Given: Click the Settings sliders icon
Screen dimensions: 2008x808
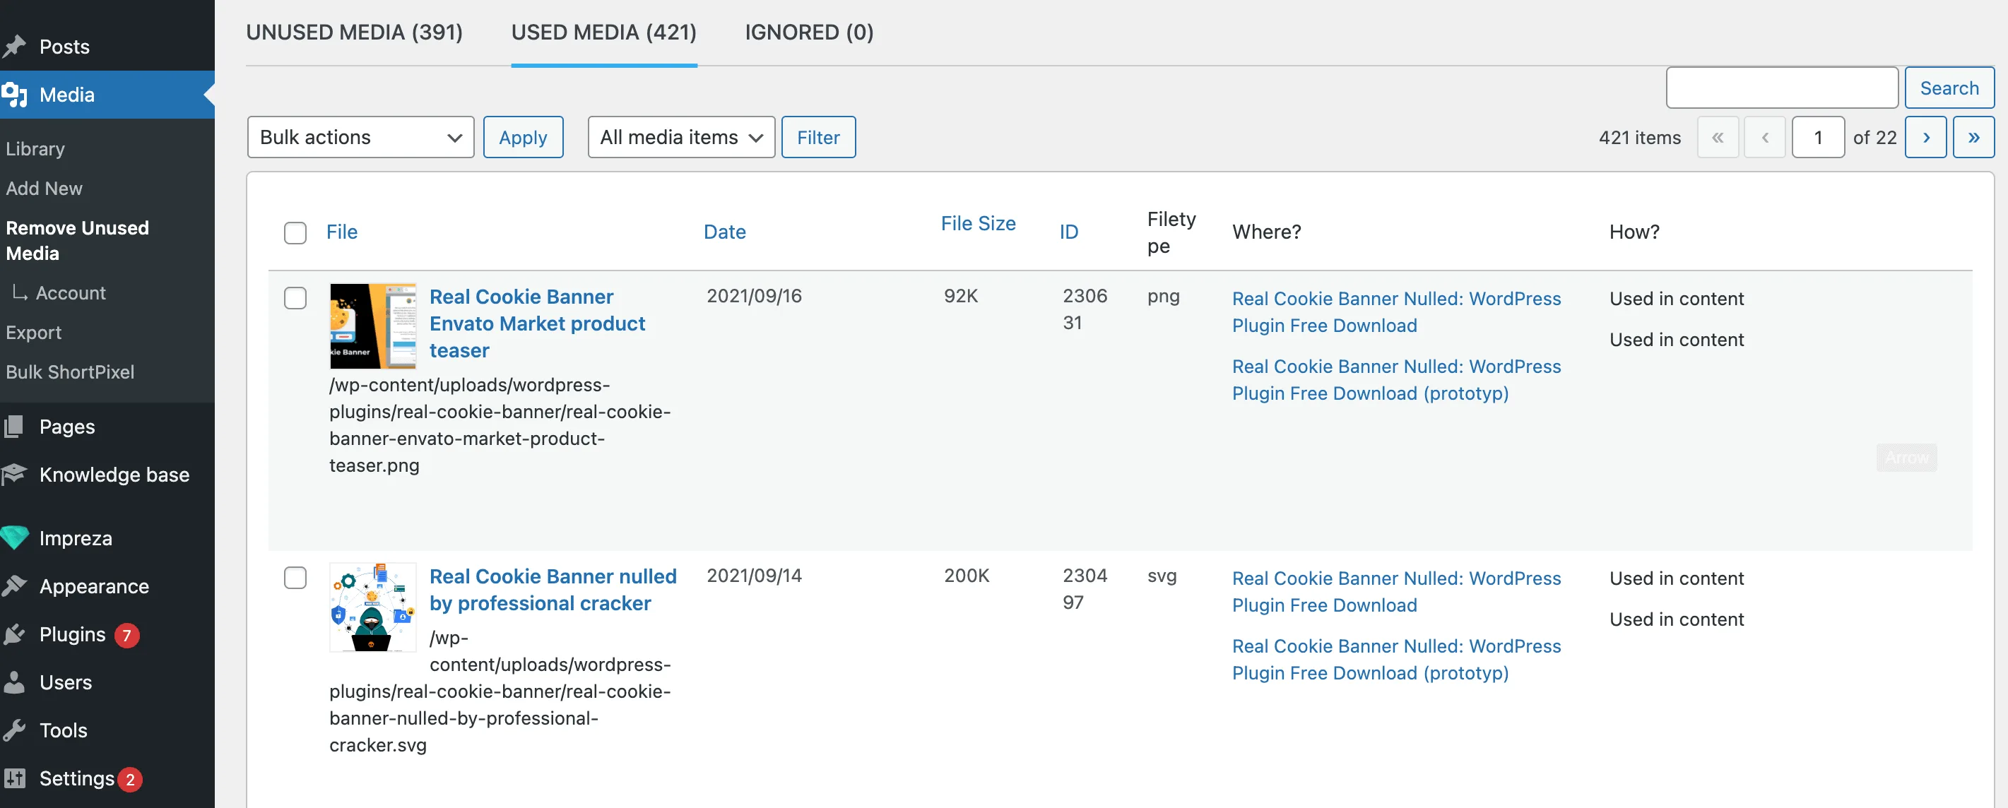Looking at the screenshot, I should 14,778.
